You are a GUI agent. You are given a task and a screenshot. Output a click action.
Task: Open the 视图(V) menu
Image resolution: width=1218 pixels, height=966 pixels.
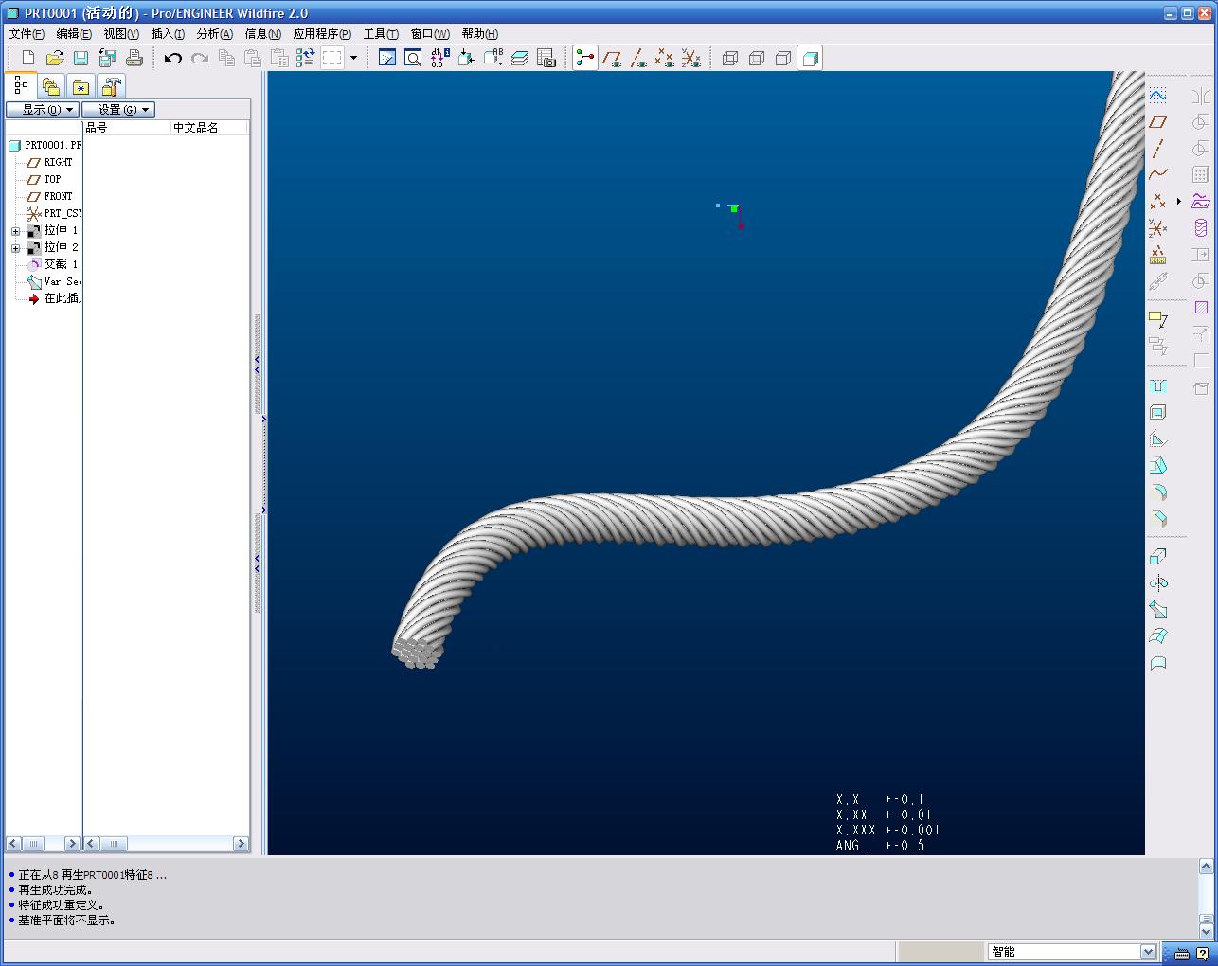click(x=121, y=33)
